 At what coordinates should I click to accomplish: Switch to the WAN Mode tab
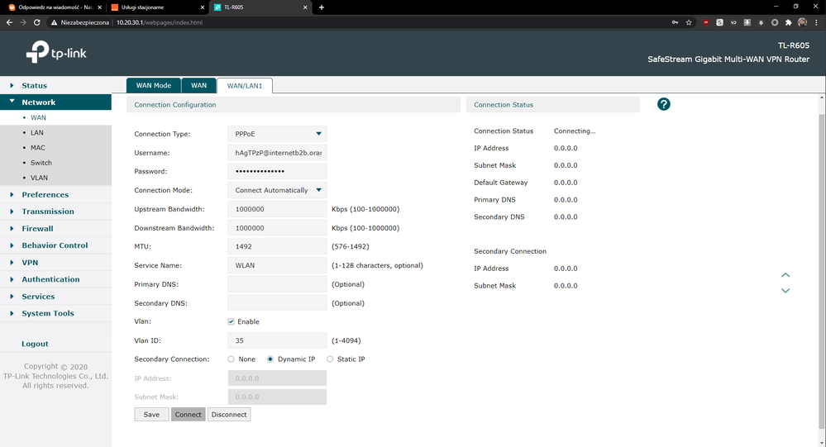[153, 85]
